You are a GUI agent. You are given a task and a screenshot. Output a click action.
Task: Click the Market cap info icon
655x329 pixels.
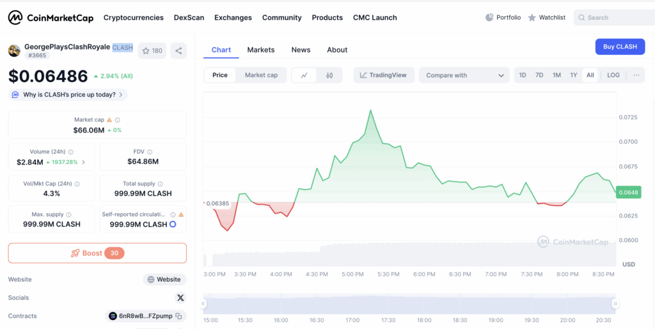pyautogui.click(x=118, y=120)
